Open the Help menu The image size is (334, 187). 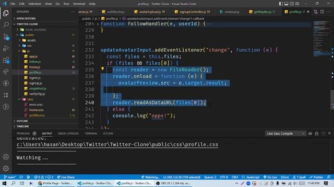[92, 4]
